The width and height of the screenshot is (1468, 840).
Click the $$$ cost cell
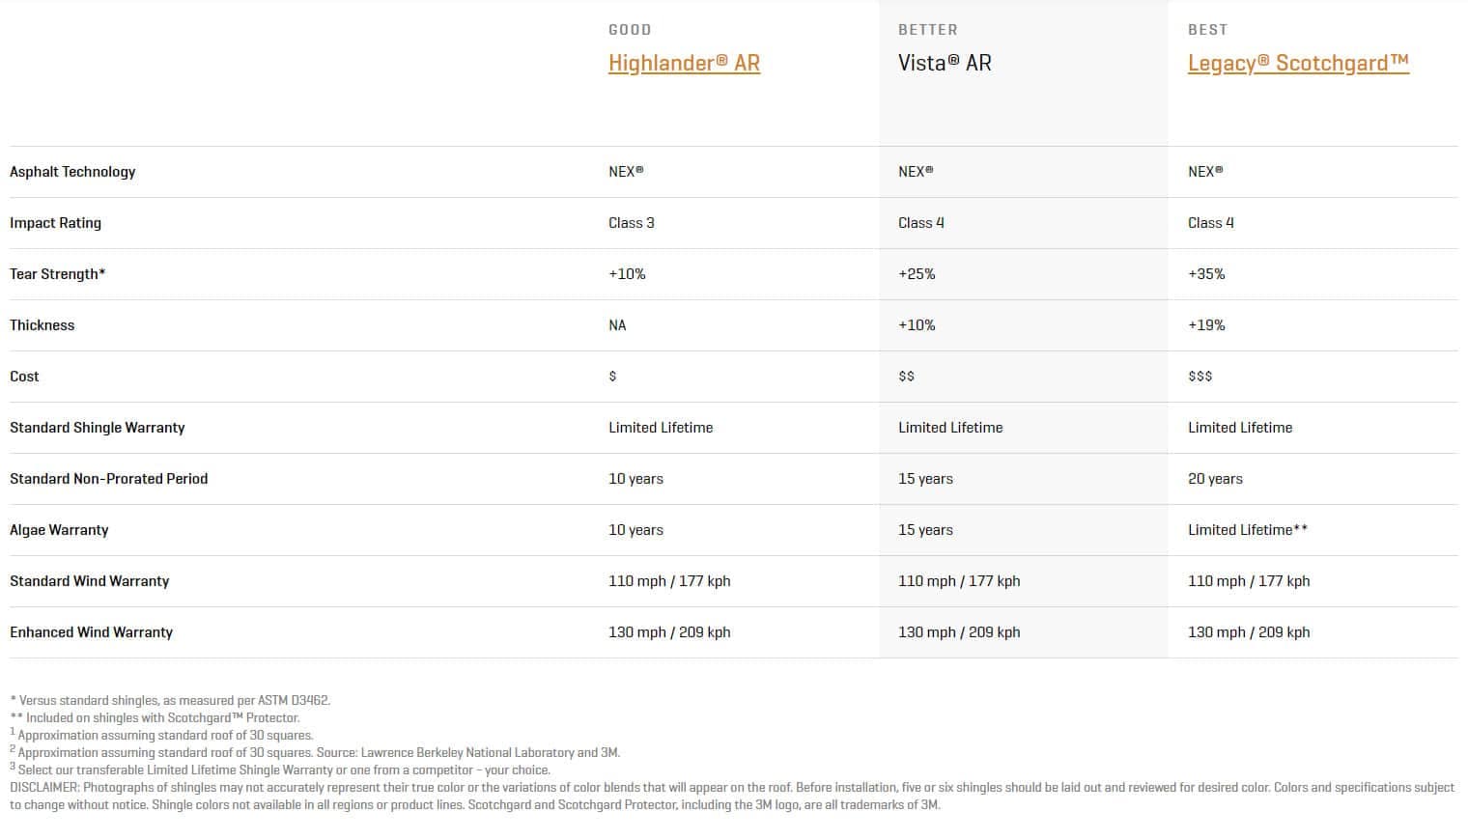pyautogui.click(x=1200, y=377)
